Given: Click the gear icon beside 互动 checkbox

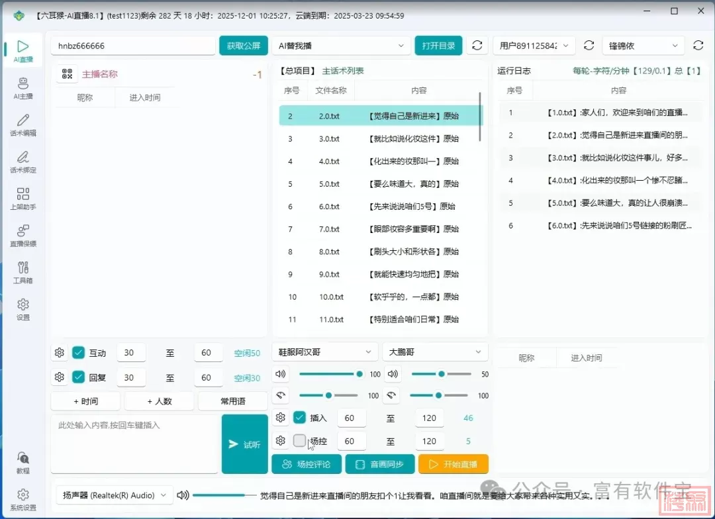Looking at the screenshot, I should click(x=60, y=353).
